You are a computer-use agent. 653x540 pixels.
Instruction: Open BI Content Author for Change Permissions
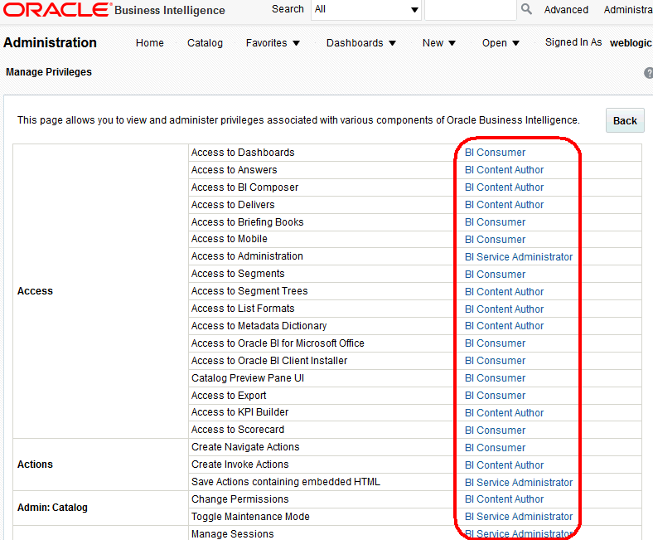coord(504,499)
